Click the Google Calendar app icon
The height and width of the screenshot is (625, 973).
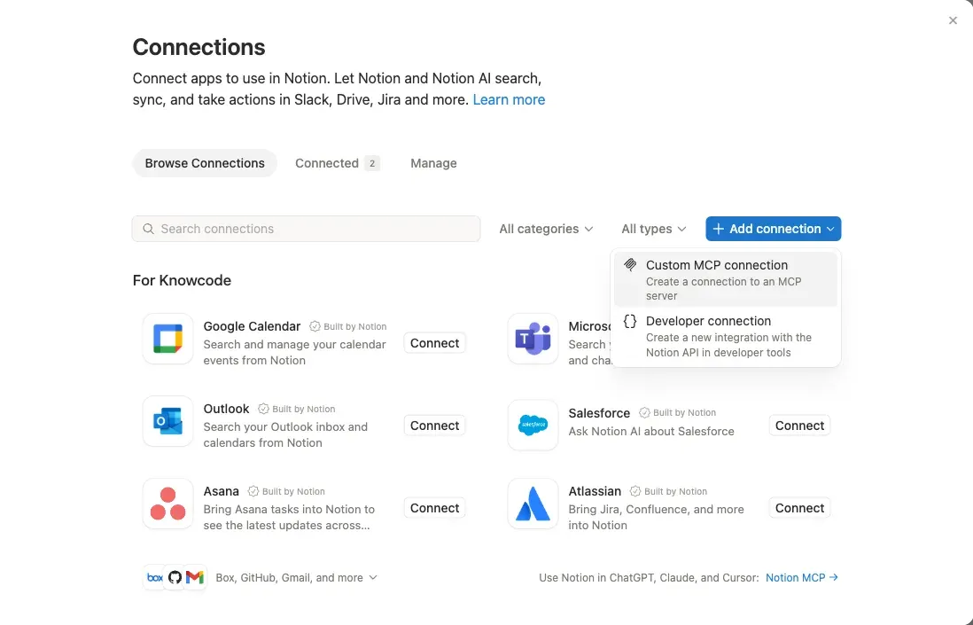(167, 339)
